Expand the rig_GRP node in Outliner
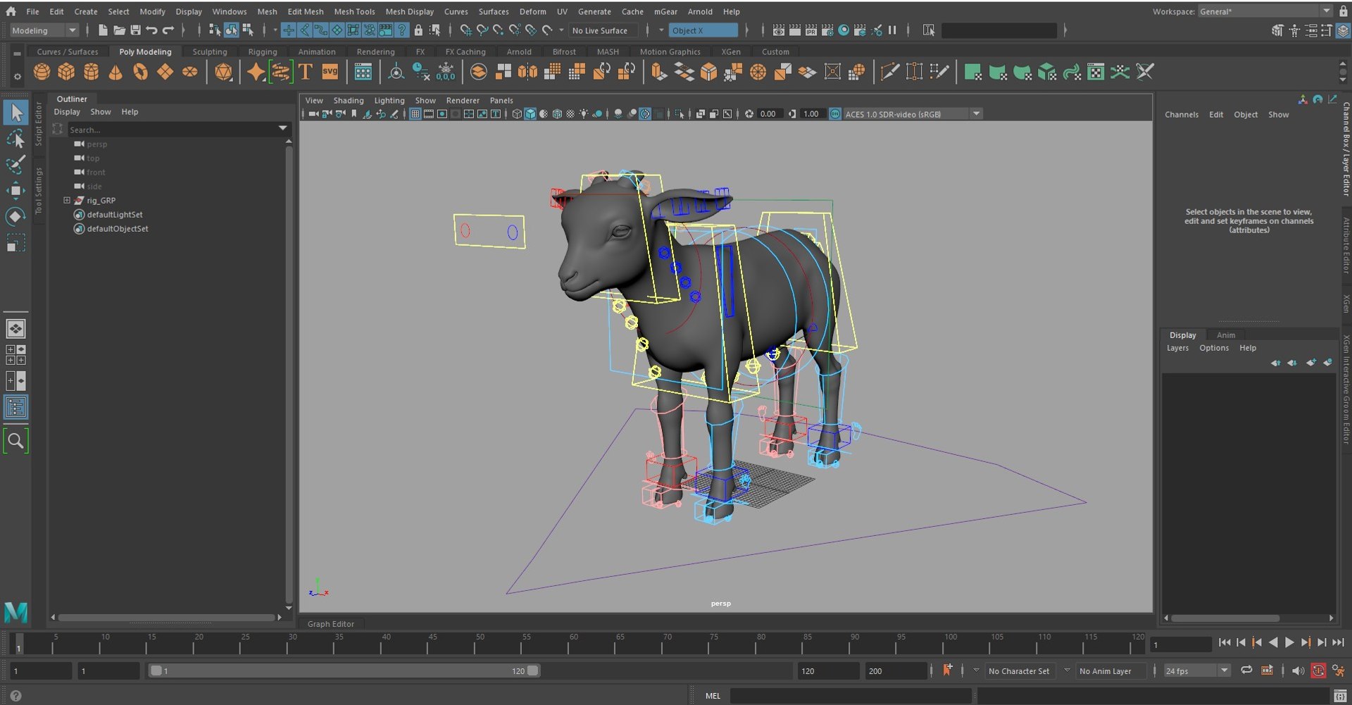1352x705 pixels. 67,201
